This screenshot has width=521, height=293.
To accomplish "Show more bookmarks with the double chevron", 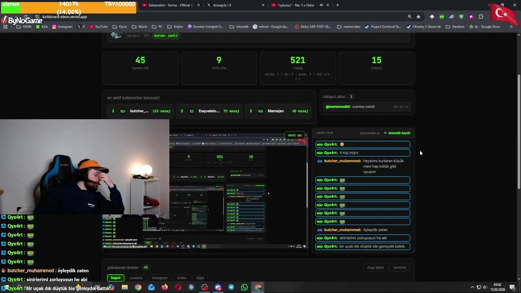I will 511,26.
